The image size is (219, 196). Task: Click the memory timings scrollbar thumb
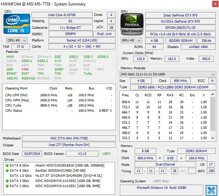213,114
